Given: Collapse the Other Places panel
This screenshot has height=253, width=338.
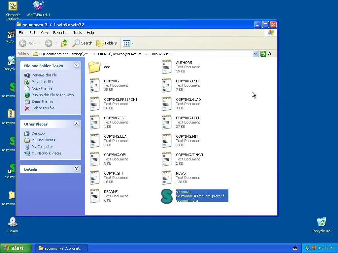Looking at the screenshot, I should pyautogui.click(x=77, y=124).
